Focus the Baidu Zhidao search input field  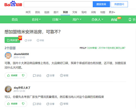pyautogui.click(x=58, y=4)
